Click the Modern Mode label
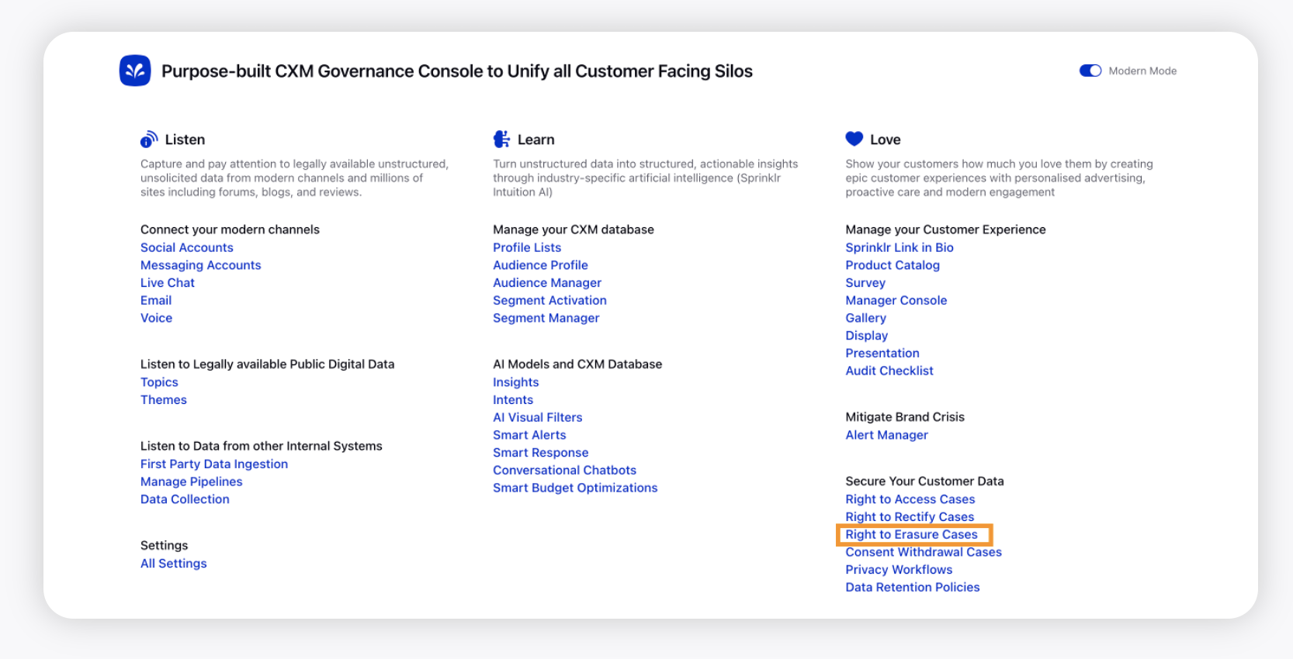 pos(1142,71)
